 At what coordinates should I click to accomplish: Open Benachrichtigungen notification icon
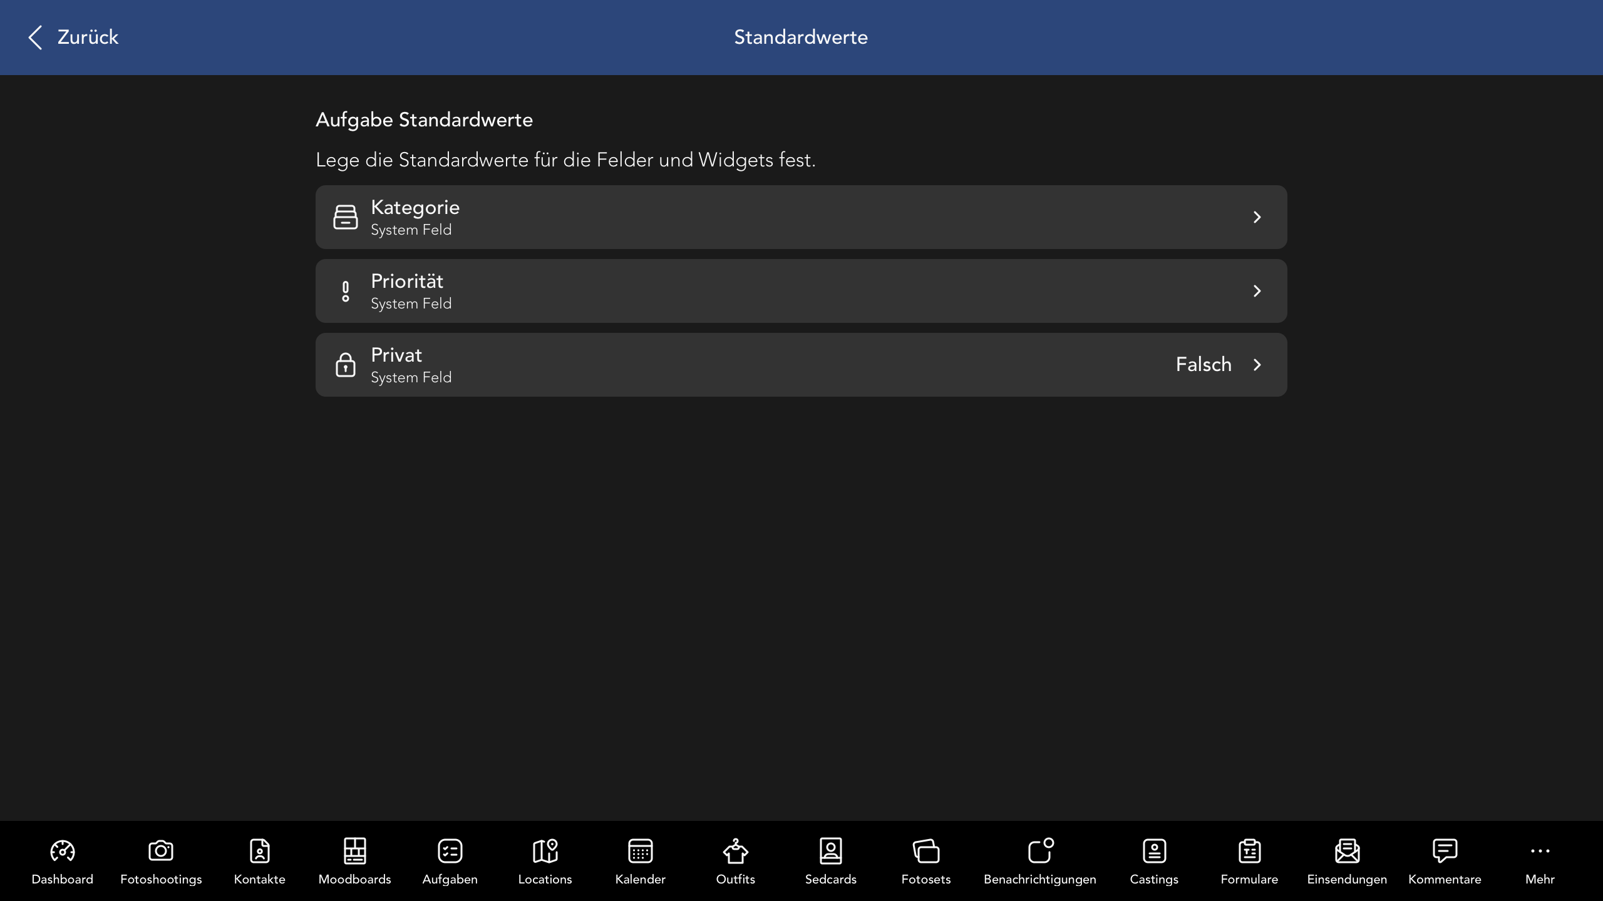click(1039, 851)
